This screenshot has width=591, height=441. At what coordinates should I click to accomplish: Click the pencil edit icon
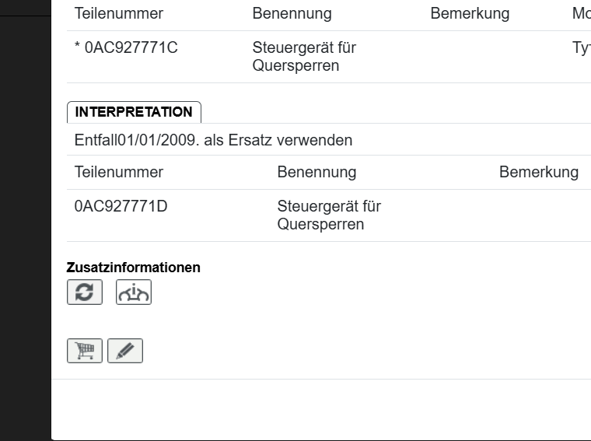pyautogui.click(x=125, y=351)
